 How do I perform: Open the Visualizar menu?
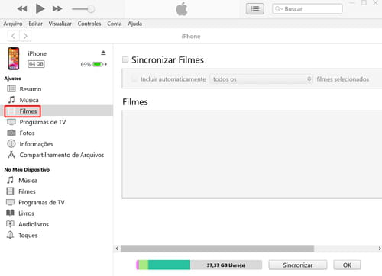coord(60,24)
